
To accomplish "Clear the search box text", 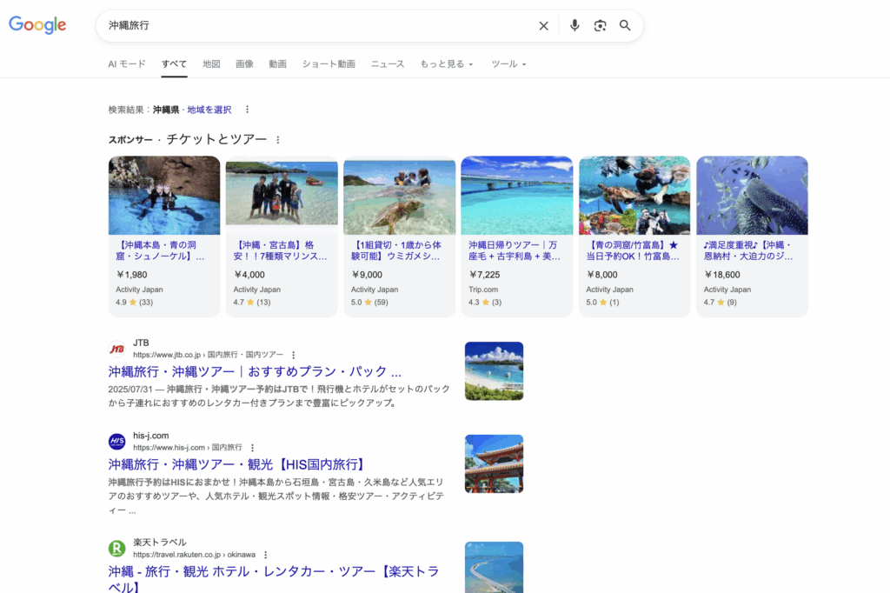I will pos(543,26).
